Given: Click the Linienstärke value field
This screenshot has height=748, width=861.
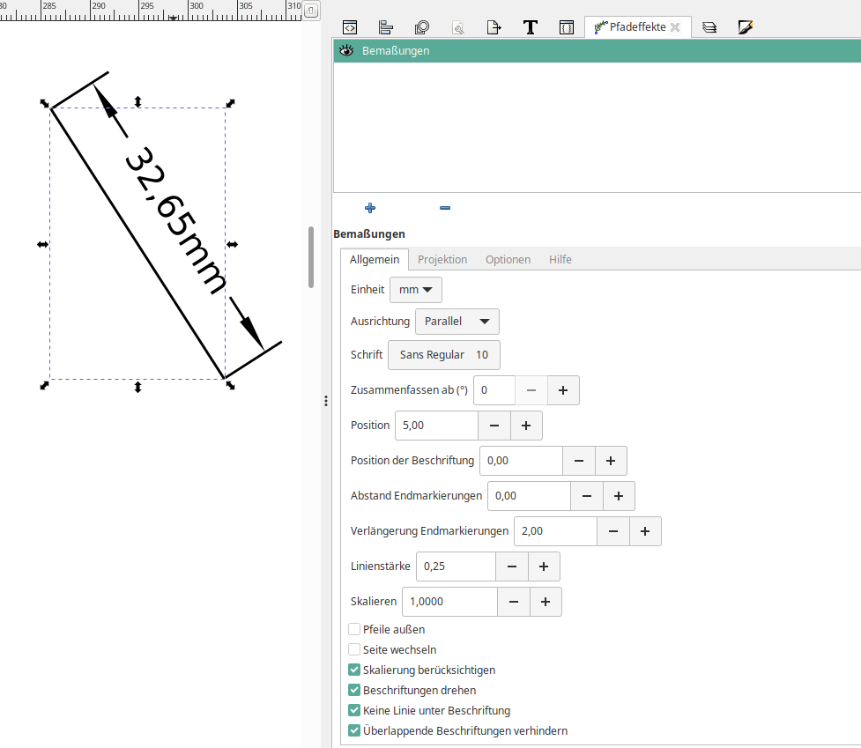Looking at the screenshot, I should pyautogui.click(x=456, y=567).
